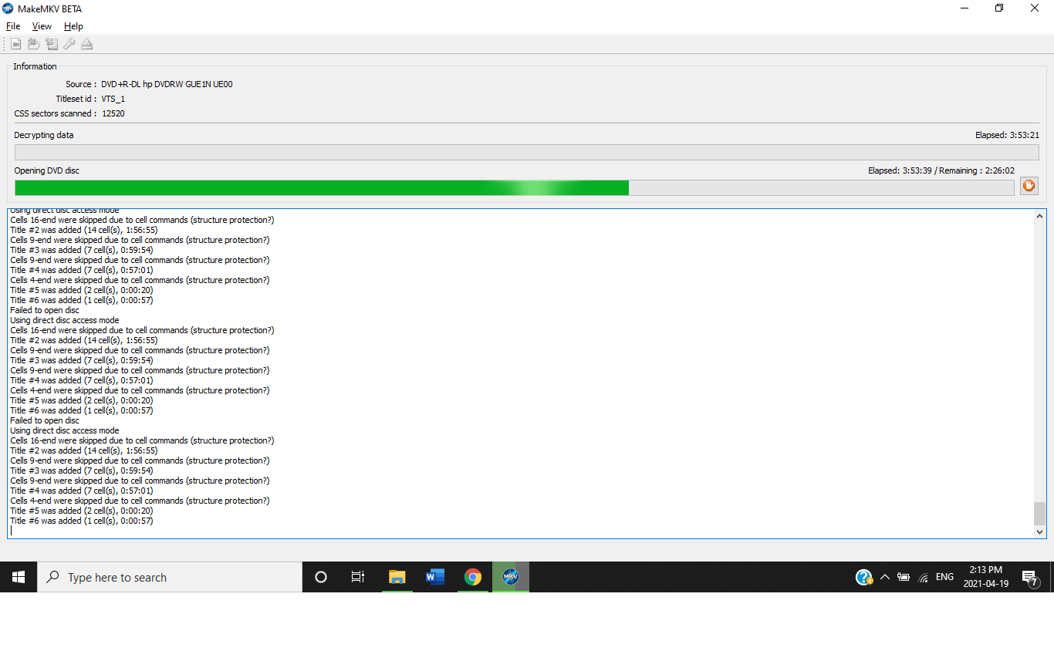
Task: Click the MakeMKV taskbar icon
Action: point(511,577)
